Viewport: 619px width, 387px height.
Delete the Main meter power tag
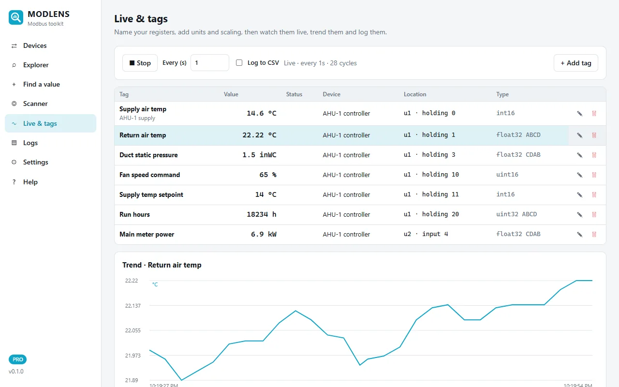[594, 235]
